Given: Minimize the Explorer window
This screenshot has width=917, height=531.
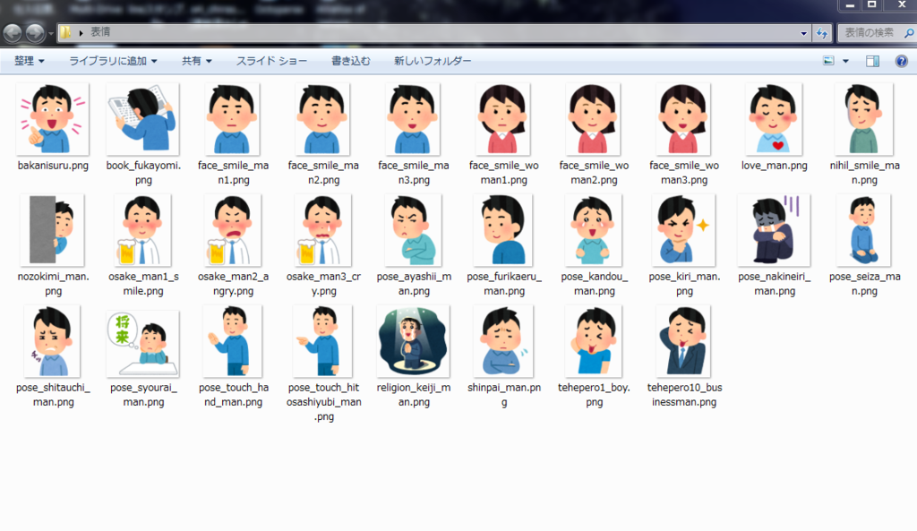Looking at the screenshot, I should 850,5.
